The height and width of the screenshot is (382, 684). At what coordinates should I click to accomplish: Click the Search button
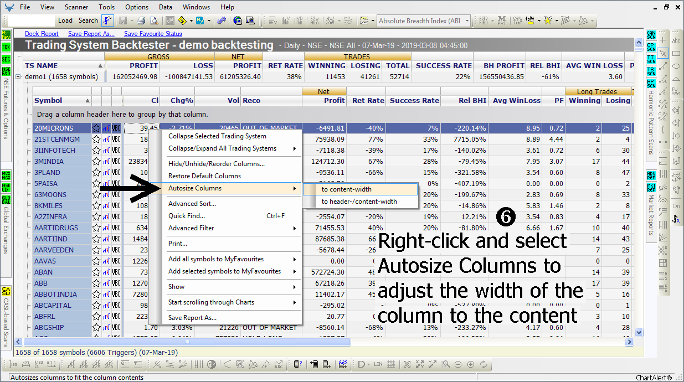click(88, 20)
